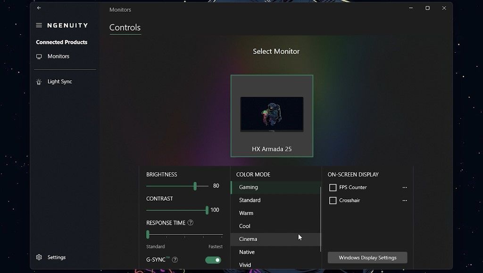Click the ON-SCREEN DISPLAY heading
483x273 pixels.
pyautogui.click(x=353, y=175)
